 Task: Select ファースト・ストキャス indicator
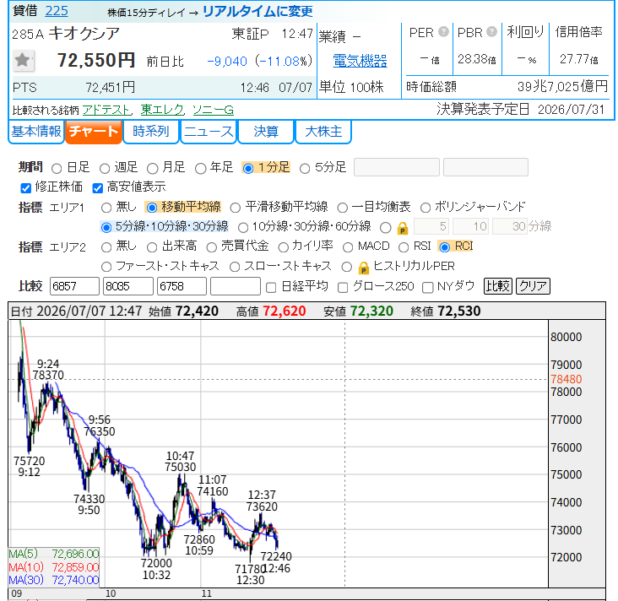[x=106, y=268]
